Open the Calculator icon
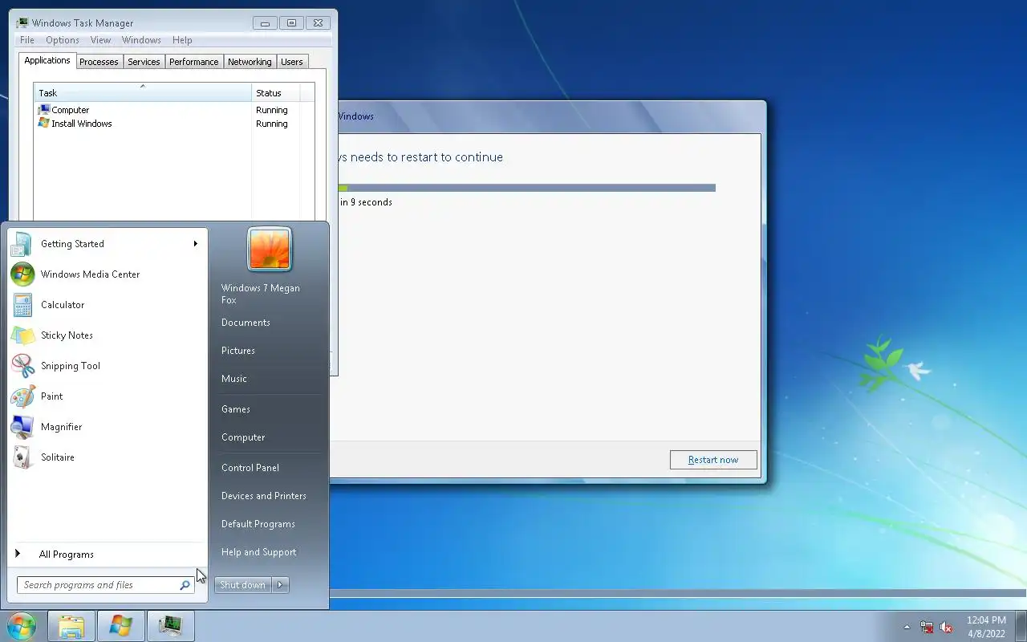1027x642 pixels. pyautogui.click(x=22, y=305)
